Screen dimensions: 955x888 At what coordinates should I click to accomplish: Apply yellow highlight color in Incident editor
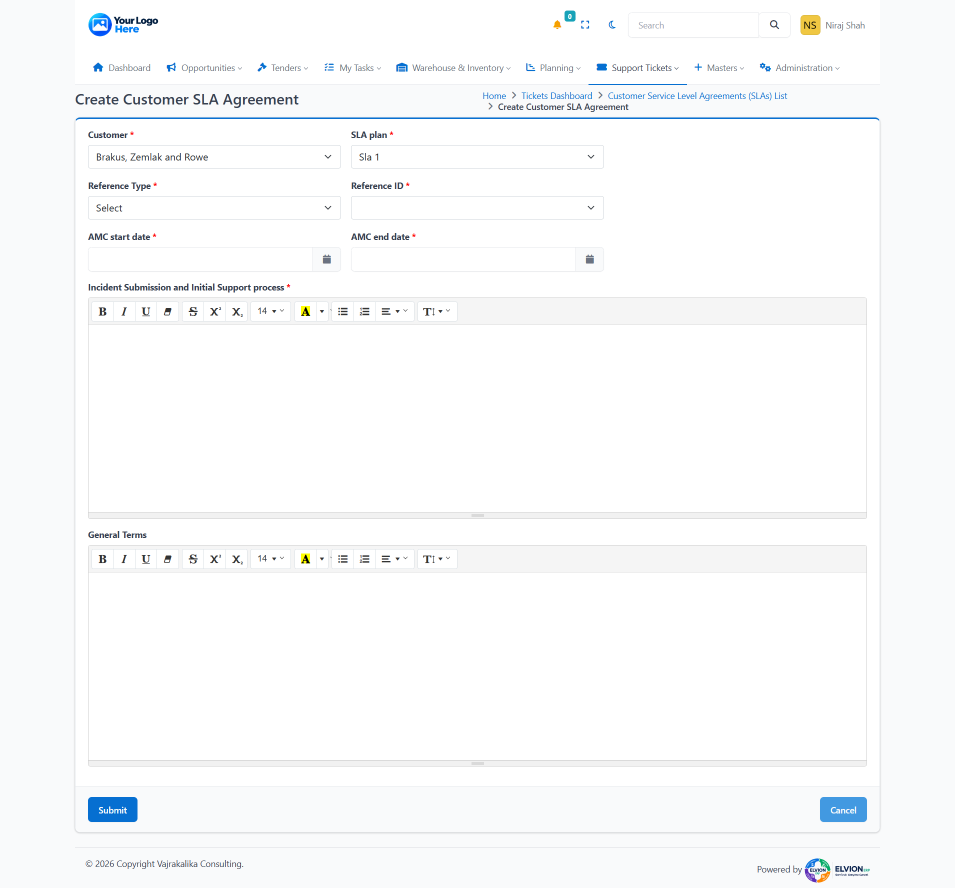click(x=305, y=311)
